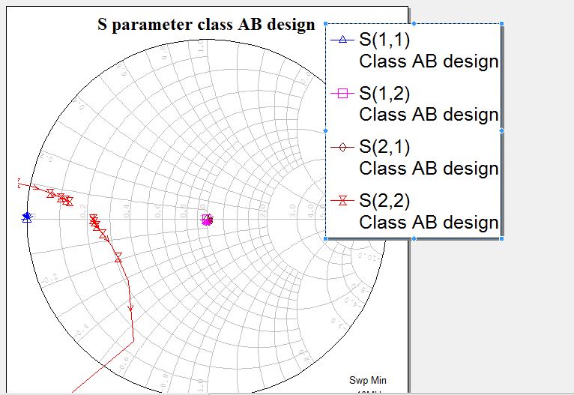Click the legend's top-center resize handle
This screenshot has width=574, height=395.
pos(414,24)
